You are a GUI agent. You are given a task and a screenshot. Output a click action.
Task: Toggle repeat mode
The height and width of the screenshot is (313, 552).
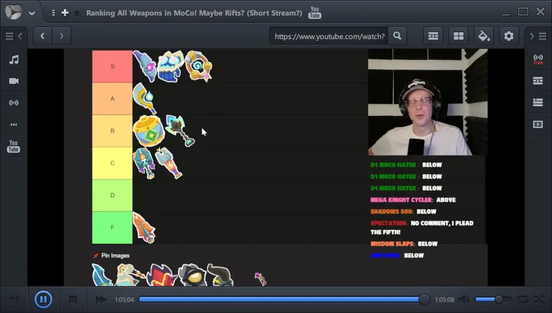(x=523, y=300)
